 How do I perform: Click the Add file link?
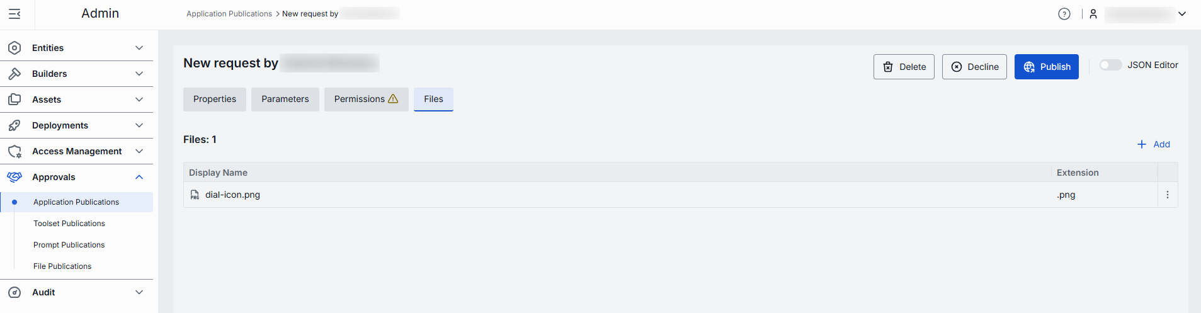coord(1154,144)
